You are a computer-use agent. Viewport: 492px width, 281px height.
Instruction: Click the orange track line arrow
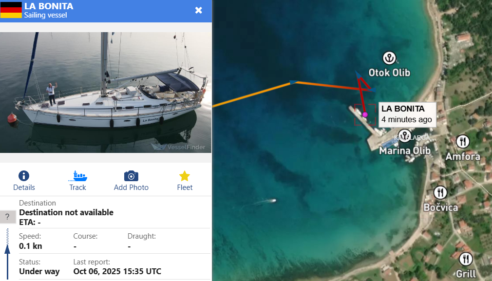(293, 82)
